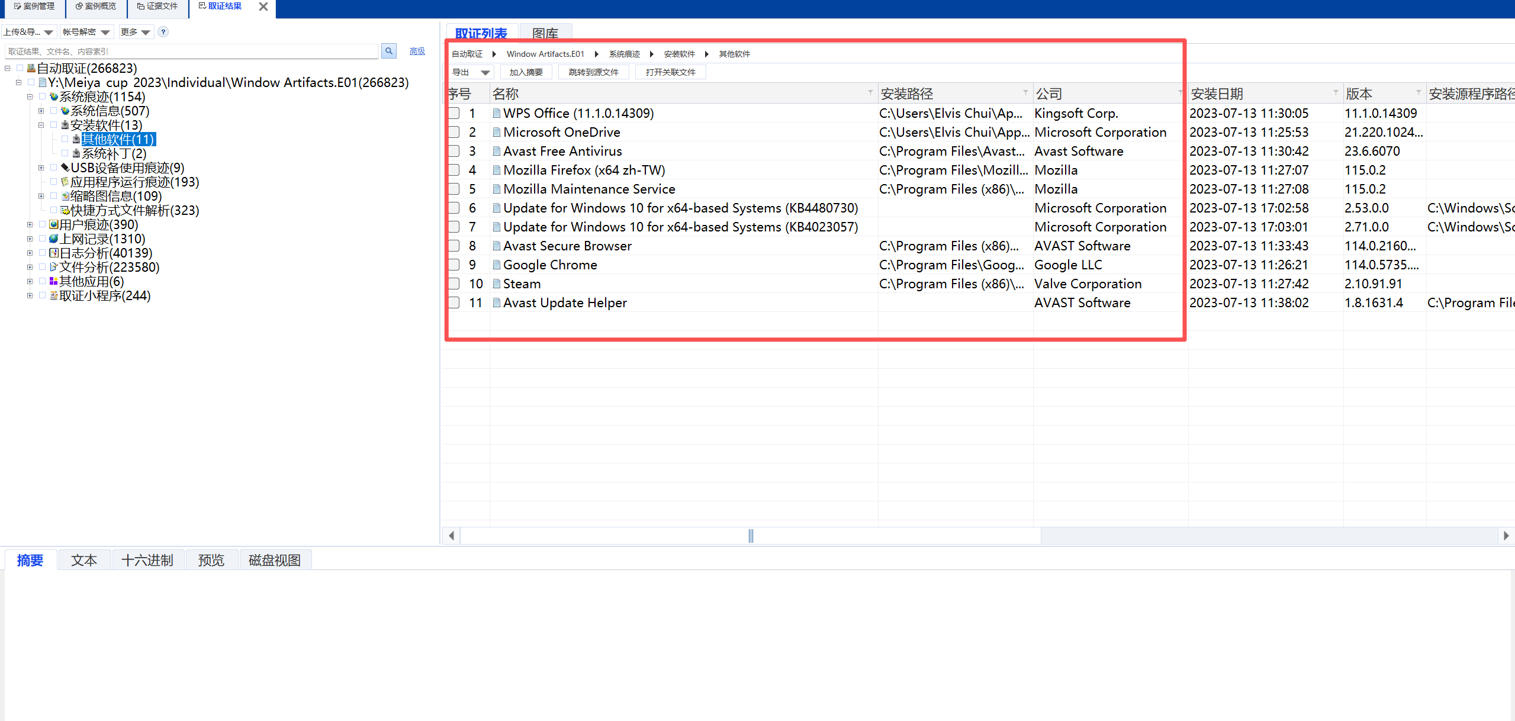Click the 其他应用 tree node icon
This screenshot has width=1515, height=721.
[54, 282]
